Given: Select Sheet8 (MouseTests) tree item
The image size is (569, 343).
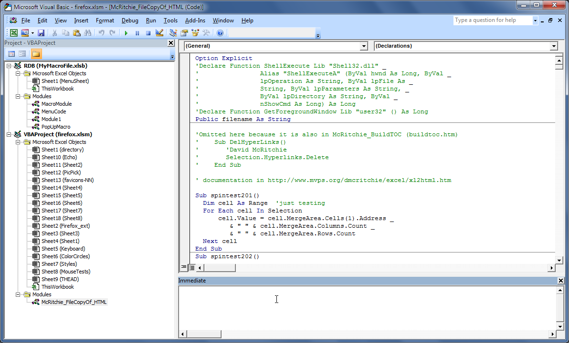Looking at the screenshot, I should pos(66,271).
